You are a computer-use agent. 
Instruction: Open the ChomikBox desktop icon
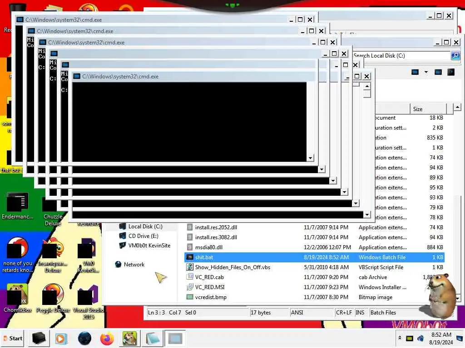click(x=18, y=298)
